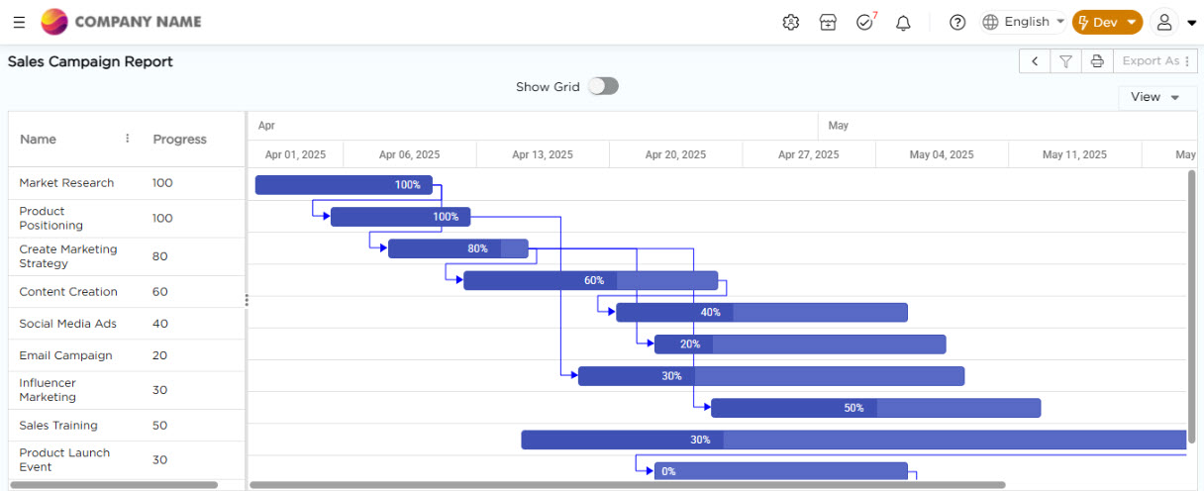Toggle the Show Grid switch
The height and width of the screenshot is (491, 1204).
point(602,86)
